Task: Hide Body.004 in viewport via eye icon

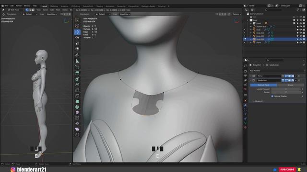Action: [301, 39]
